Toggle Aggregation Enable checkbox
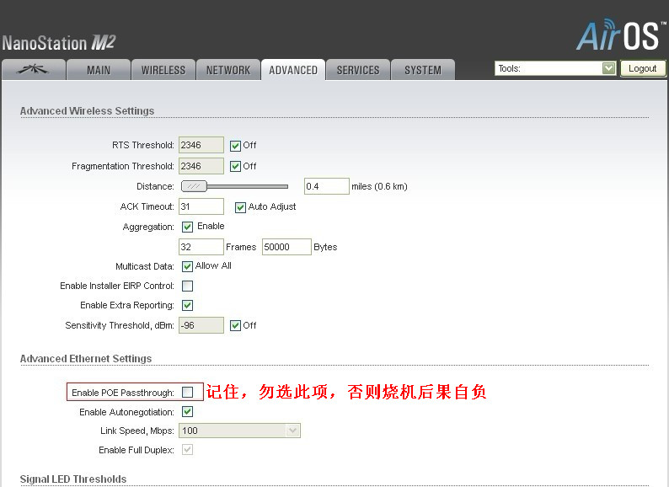The image size is (669, 487). tap(187, 227)
